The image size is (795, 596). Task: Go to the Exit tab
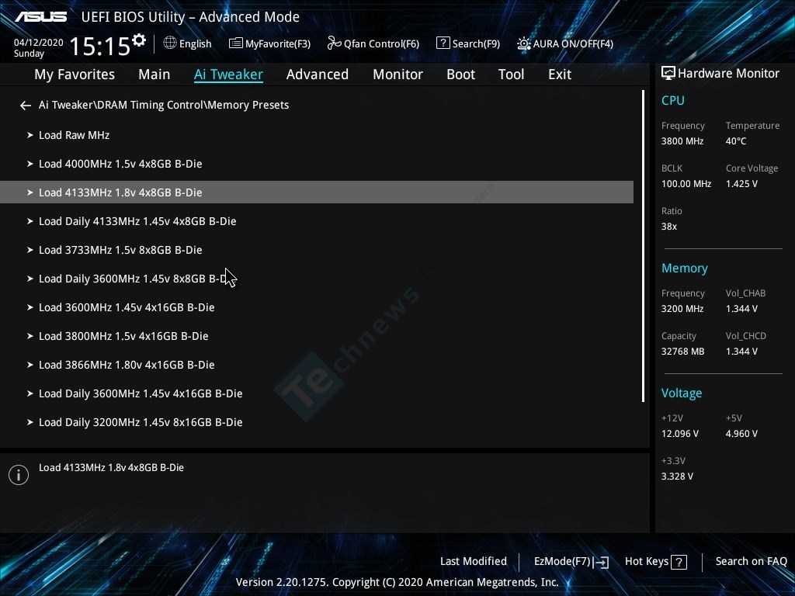(560, 74)
